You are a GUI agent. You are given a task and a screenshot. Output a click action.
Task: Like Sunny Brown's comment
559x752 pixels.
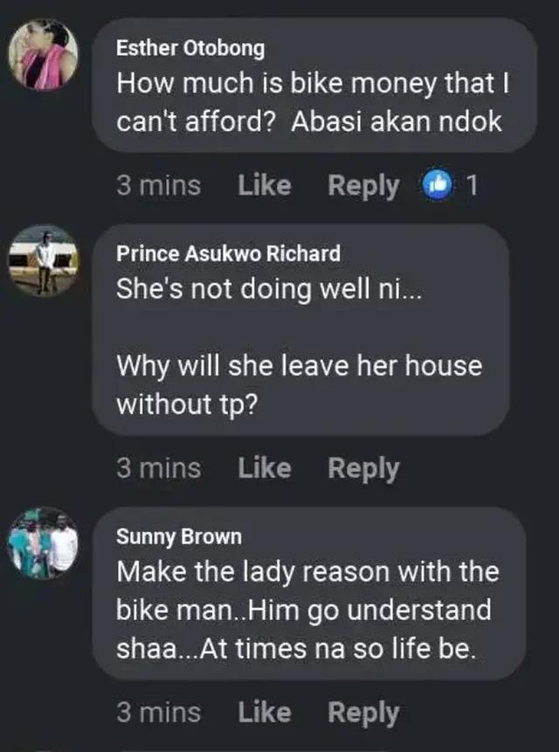coord(265,712)
